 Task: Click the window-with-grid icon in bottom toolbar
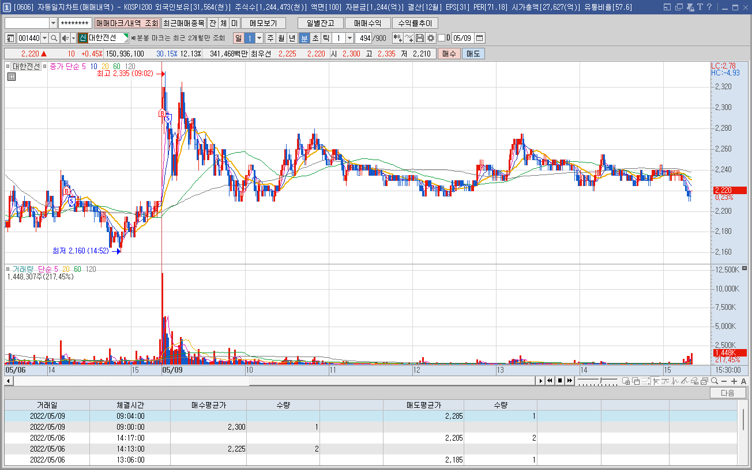pos(626,381)
